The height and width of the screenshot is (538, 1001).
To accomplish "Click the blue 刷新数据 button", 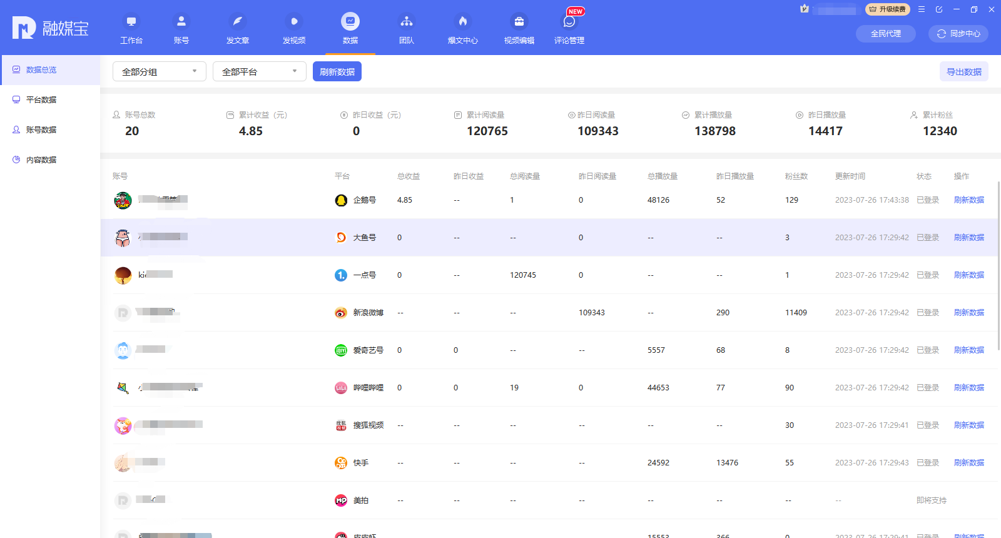I will (x=337, y=72).
